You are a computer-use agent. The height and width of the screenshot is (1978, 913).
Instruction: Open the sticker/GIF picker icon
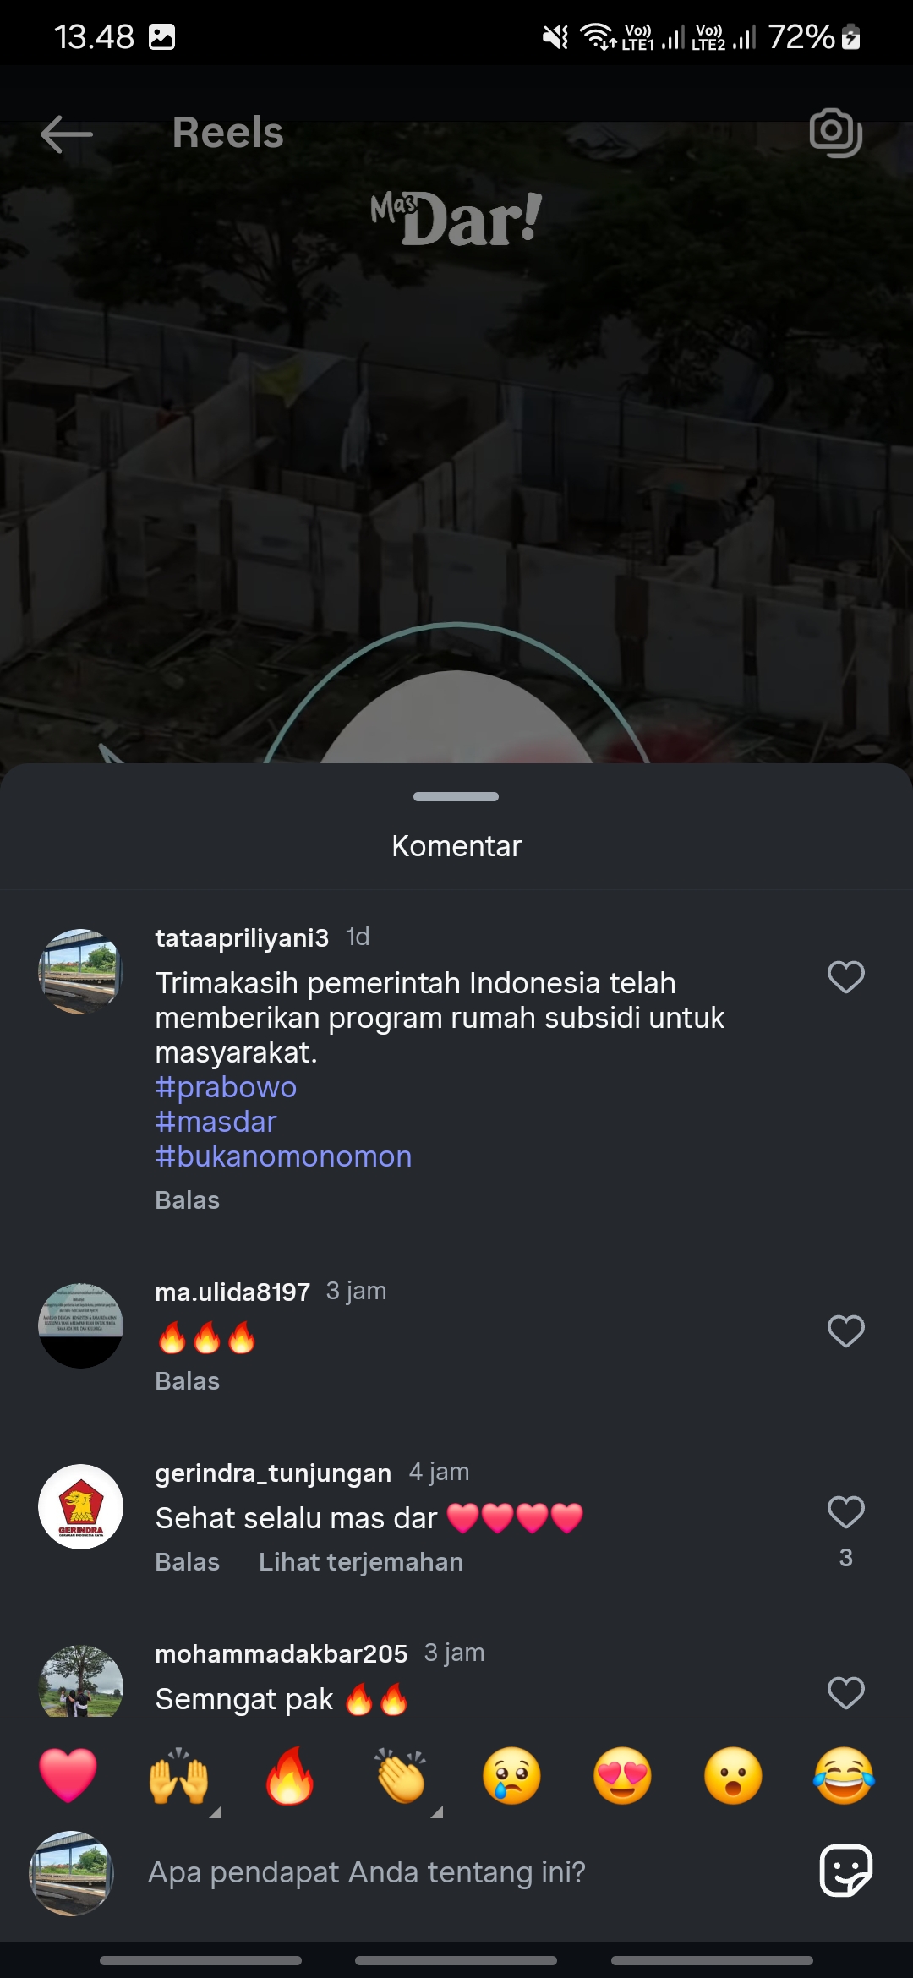click(845, 1871)
